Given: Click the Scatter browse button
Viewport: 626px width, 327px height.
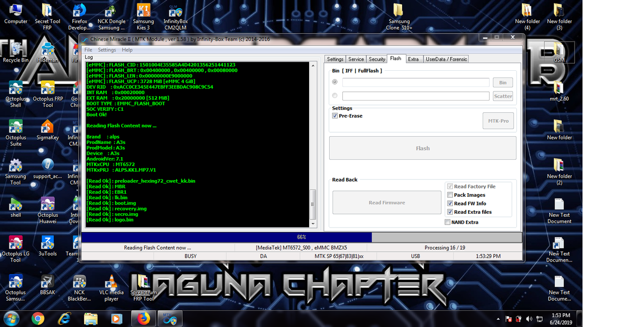Looking at the screenshot, I should click(x=503, y=96).
